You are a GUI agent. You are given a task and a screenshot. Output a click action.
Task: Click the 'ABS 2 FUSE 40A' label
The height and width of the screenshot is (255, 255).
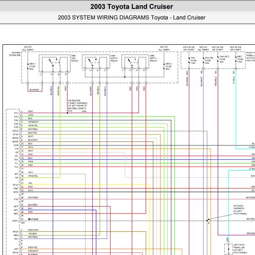tap(168, 66)
